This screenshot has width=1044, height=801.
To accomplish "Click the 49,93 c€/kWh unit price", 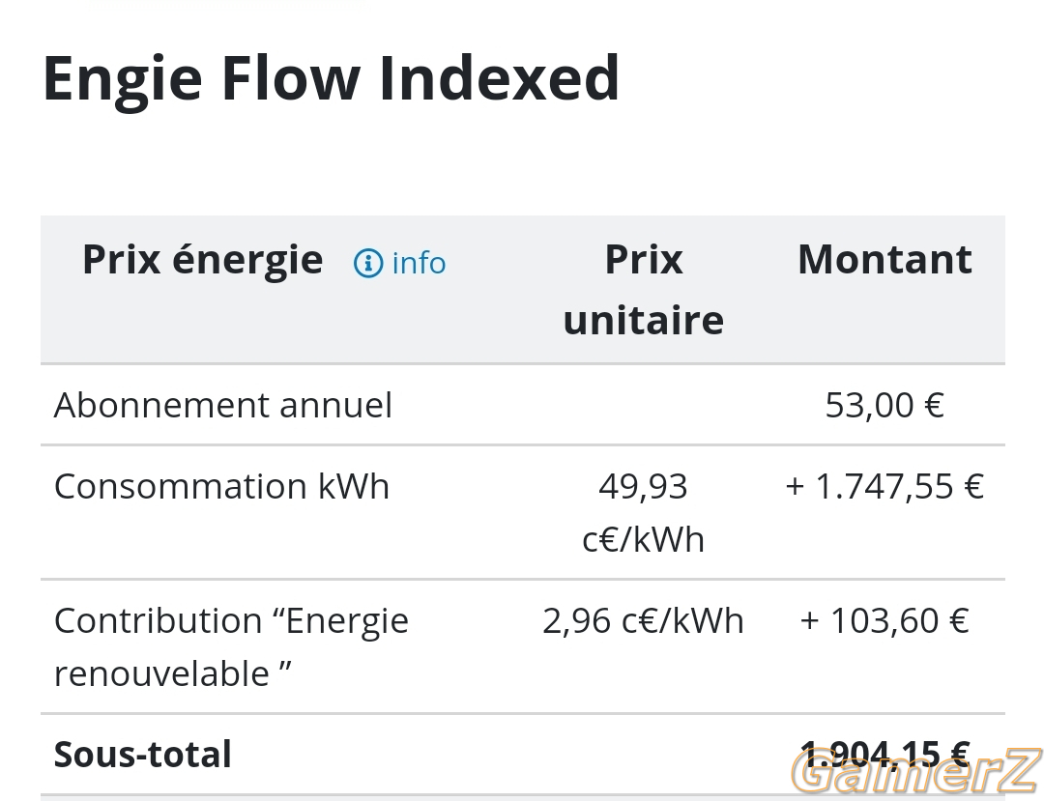I will 643,513.
